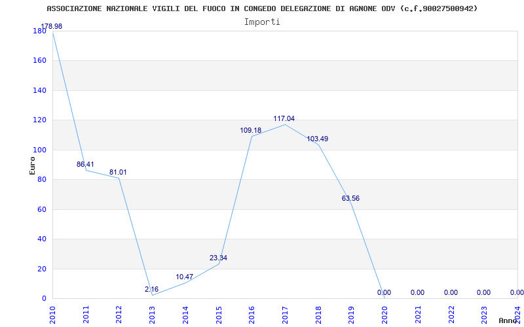
Task: Click the 86.41 data label
Action: click(85, 164)
